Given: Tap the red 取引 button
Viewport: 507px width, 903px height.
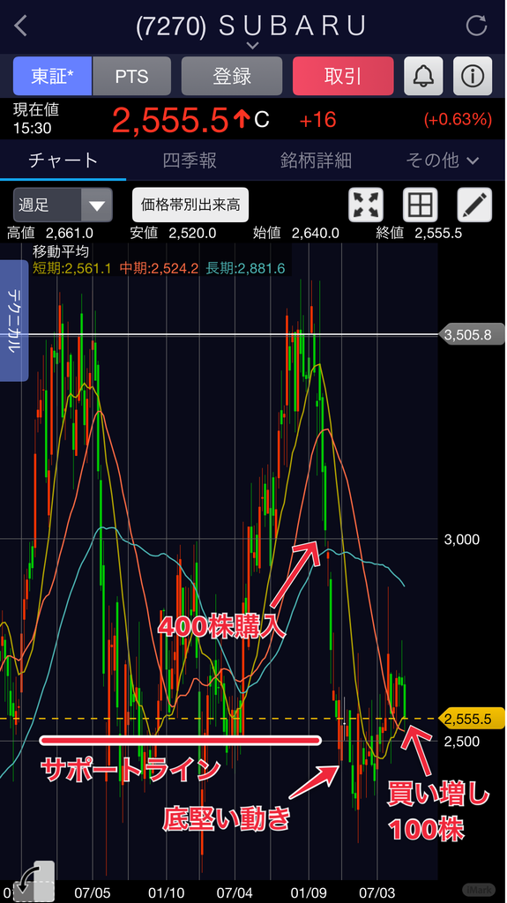Looking at the screenshot, I should 343,76.
